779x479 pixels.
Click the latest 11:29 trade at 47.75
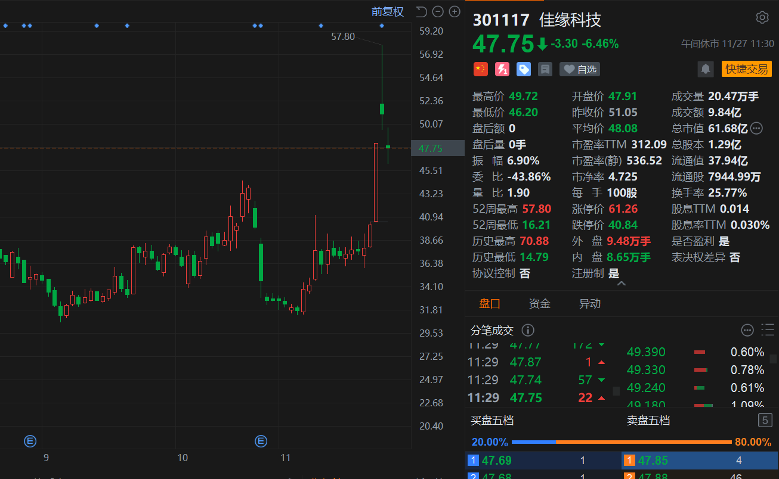pos(538,398)
